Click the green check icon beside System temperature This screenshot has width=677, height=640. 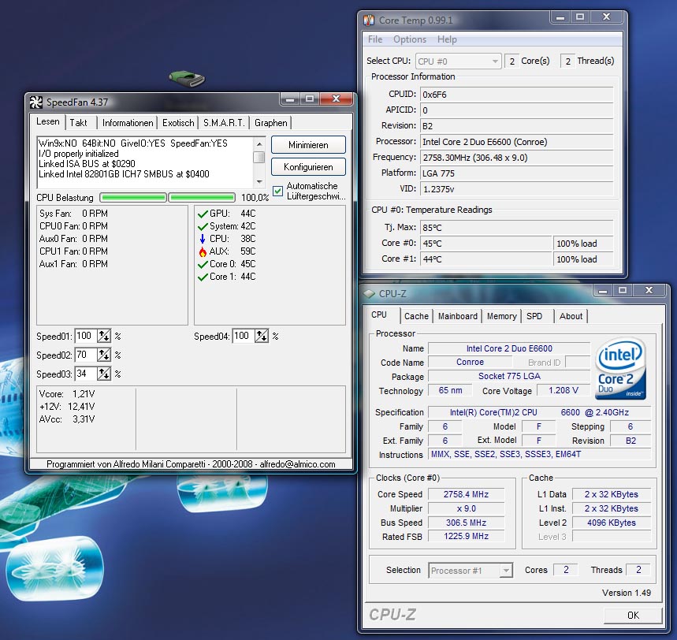click(x=203, y=226)
